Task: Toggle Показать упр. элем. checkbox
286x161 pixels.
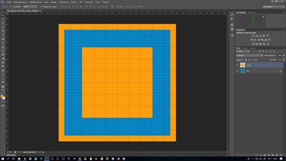Action: coord(41,7)
